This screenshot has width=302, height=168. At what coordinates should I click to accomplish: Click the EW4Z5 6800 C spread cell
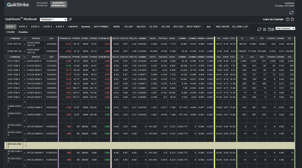35,115
